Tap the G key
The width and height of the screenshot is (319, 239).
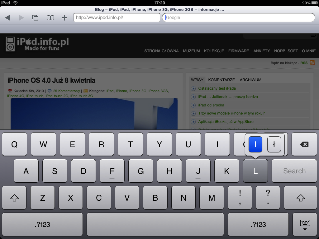tap(141, 171)
